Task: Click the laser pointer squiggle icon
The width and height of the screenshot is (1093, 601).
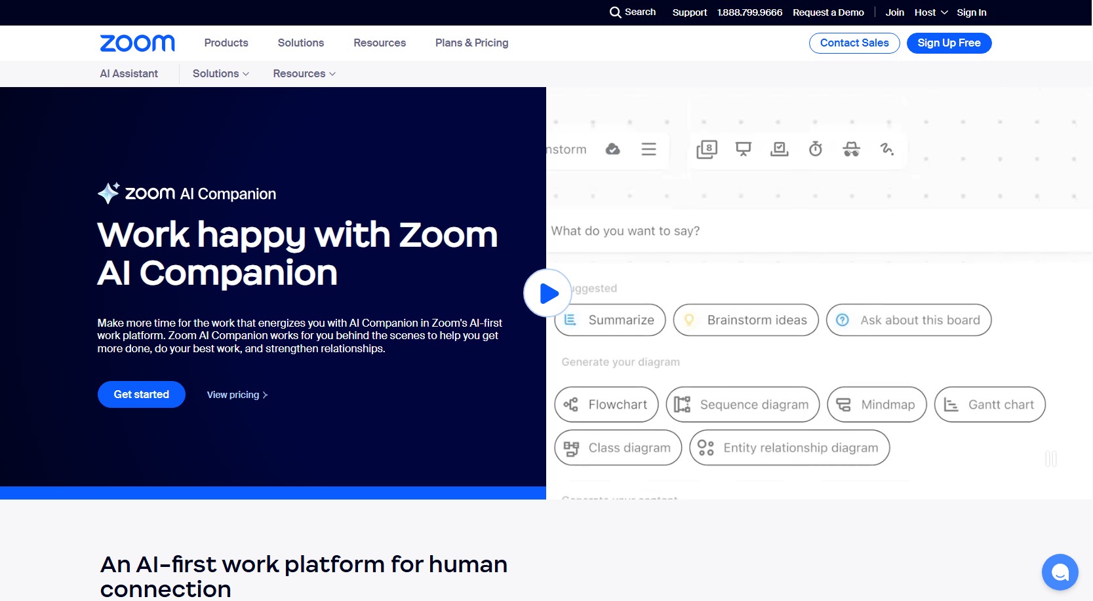Action: tap(887, 149)
